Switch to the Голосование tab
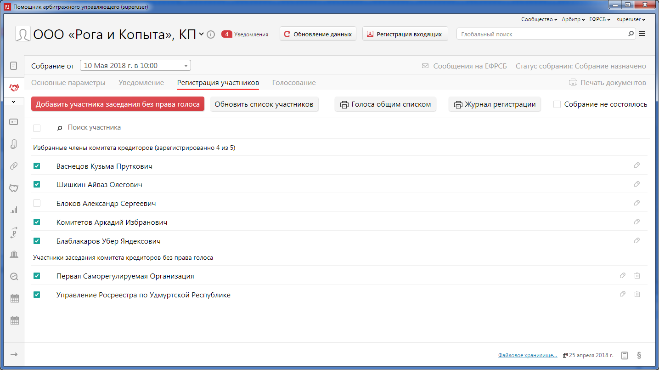Image resolution: width=659 pixels, height=370 pixels. 294,83
